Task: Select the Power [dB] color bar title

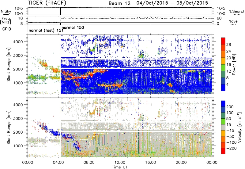Action: (234, 64)
